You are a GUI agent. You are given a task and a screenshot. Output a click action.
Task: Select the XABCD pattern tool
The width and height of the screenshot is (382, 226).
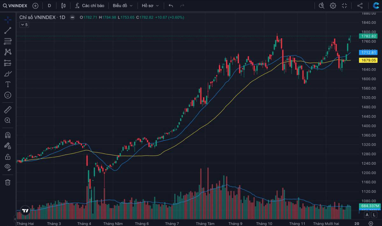[8, 52]
